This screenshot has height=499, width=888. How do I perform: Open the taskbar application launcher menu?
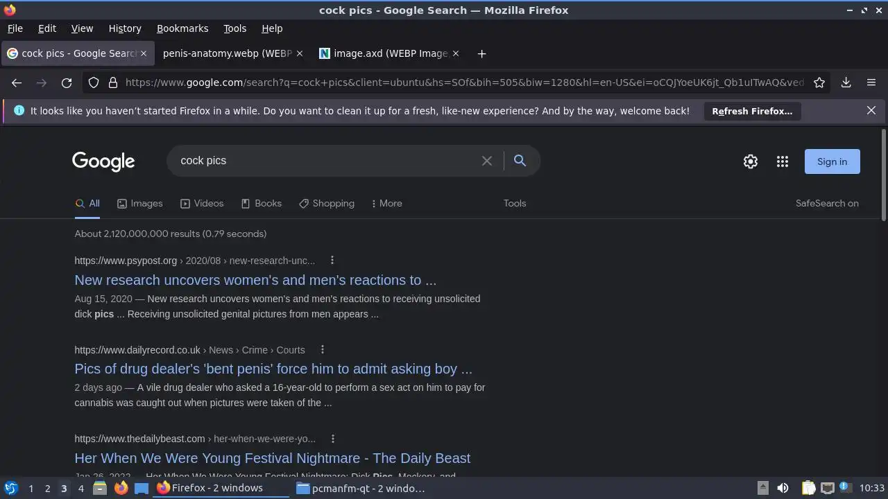point(10,488)
